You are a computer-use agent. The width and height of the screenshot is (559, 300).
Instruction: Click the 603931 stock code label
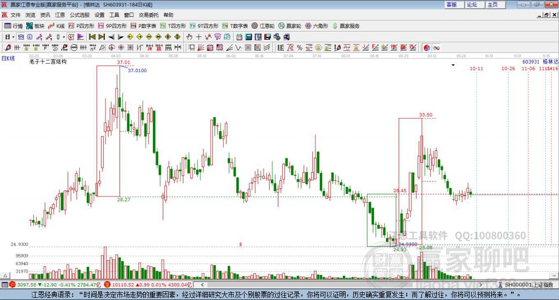(531, 62)
